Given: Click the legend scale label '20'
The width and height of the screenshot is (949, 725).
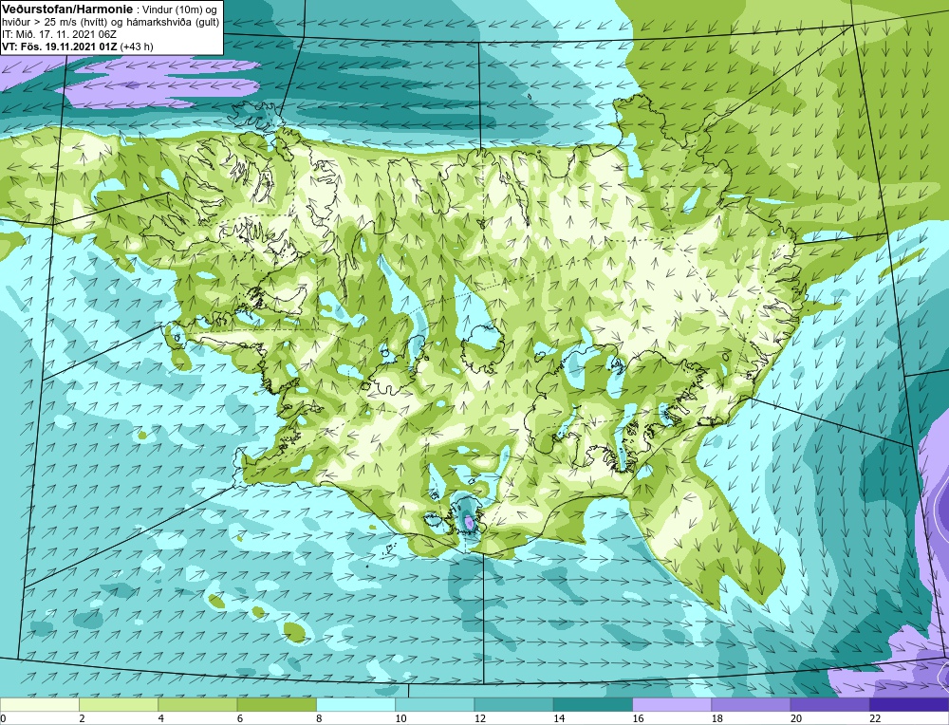Looking at the screenshot, I should tap(796, 718).
